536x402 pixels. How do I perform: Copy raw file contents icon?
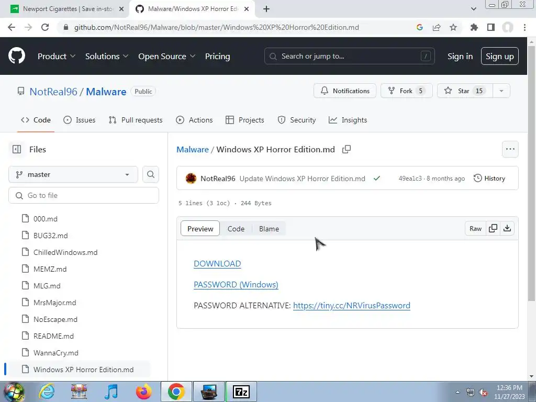point(493,228)
